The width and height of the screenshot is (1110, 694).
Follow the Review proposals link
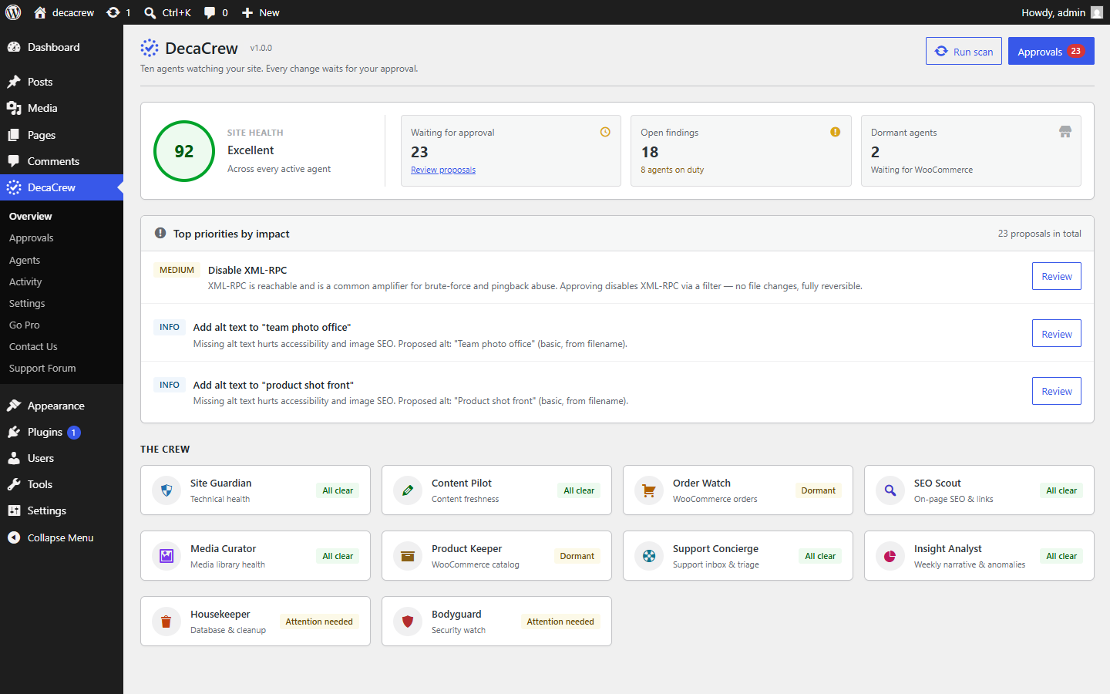[x=443, y=170]
